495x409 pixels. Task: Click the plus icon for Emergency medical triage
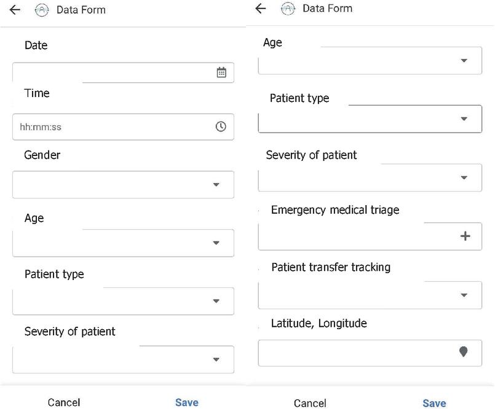click(x=465, y=236)
